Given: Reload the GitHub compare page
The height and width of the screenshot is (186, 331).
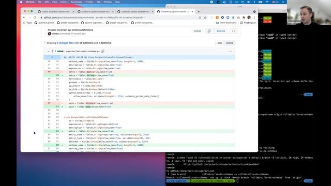Looking at the screenshot, I should (x=35, y=18).
